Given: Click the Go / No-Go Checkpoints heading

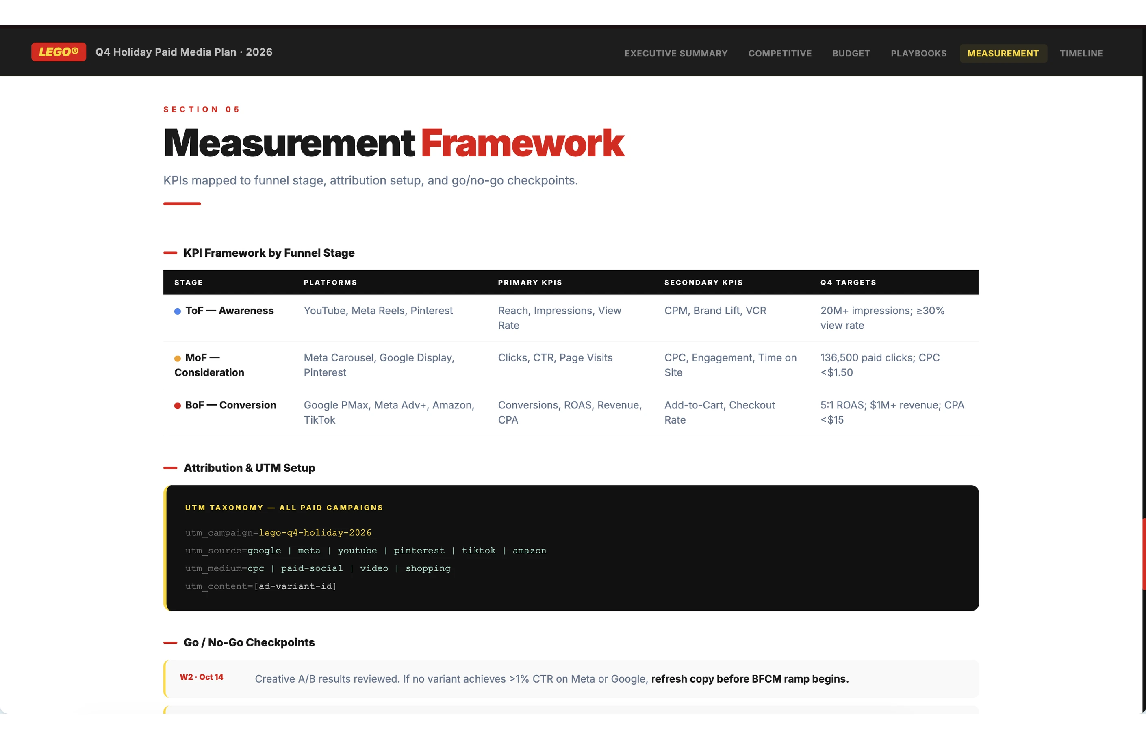Looking at the screenshot, I should 249,642.
